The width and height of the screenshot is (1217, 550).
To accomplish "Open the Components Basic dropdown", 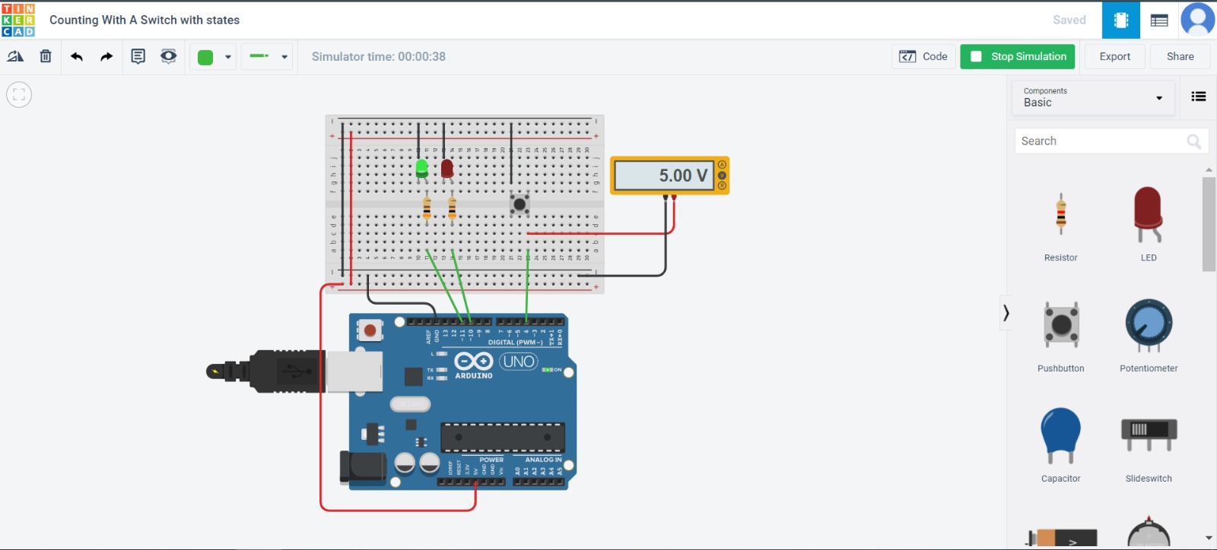I will tap(1093, 97).
